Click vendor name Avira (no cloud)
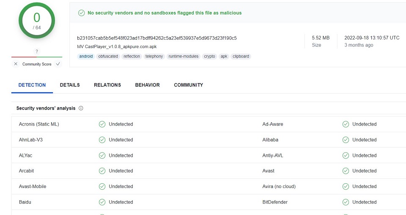 tap(279, 186)
